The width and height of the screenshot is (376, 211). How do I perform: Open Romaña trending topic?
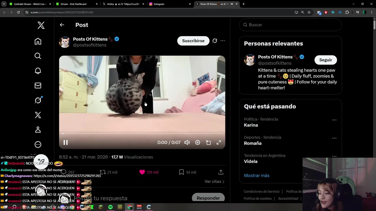253,143
